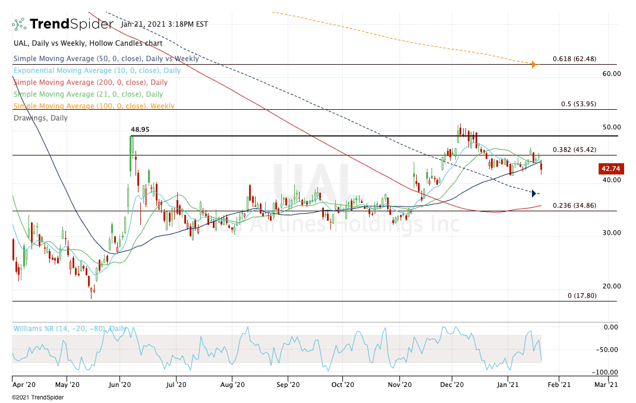Click the 0 (17.80) Fibonacci label

582,296
